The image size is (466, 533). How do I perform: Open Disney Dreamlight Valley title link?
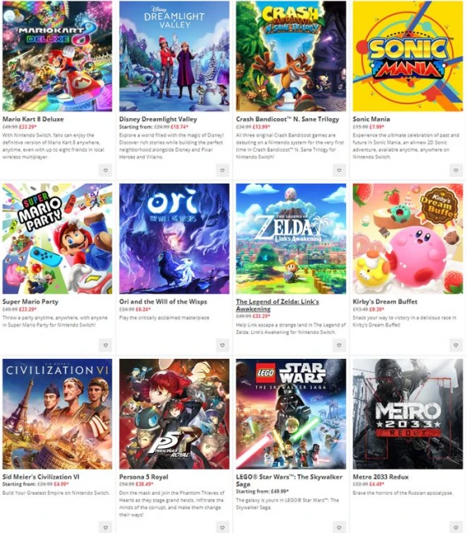[x=158, y=119]
